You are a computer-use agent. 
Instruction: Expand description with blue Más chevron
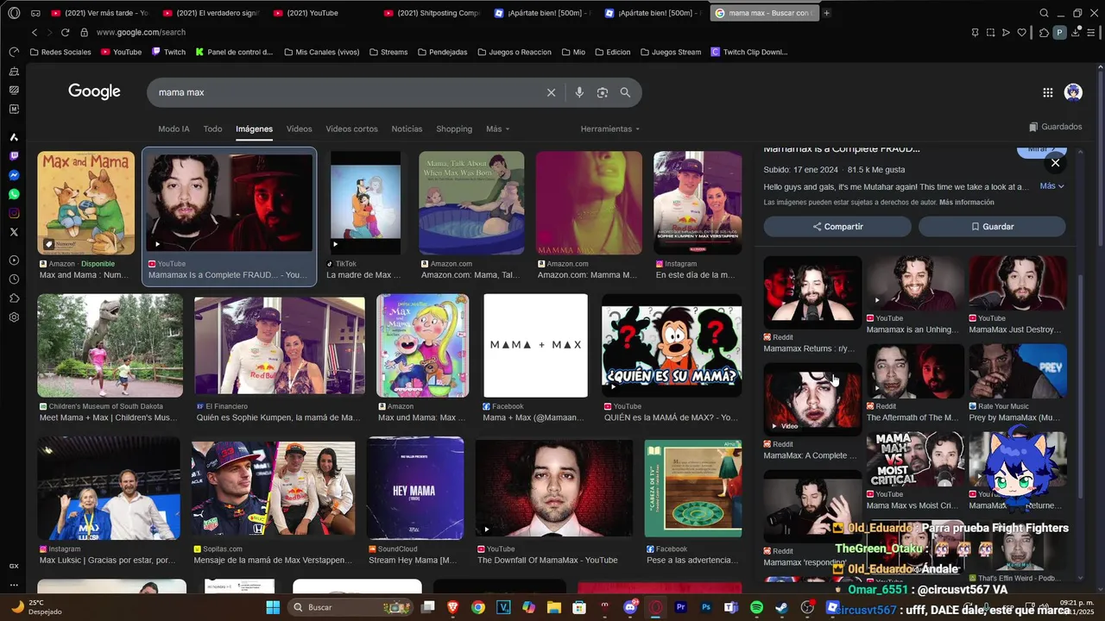pos(1051,186)
